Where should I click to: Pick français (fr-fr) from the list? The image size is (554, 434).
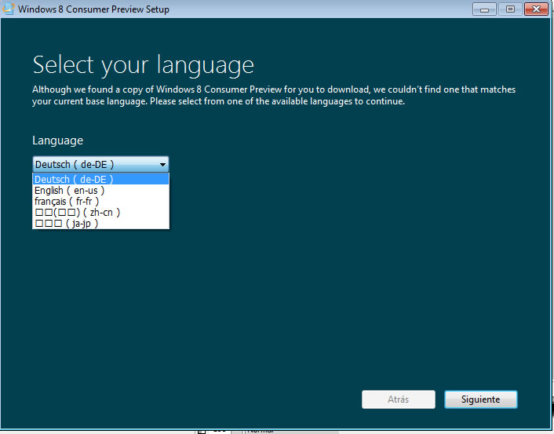(100, 202)
